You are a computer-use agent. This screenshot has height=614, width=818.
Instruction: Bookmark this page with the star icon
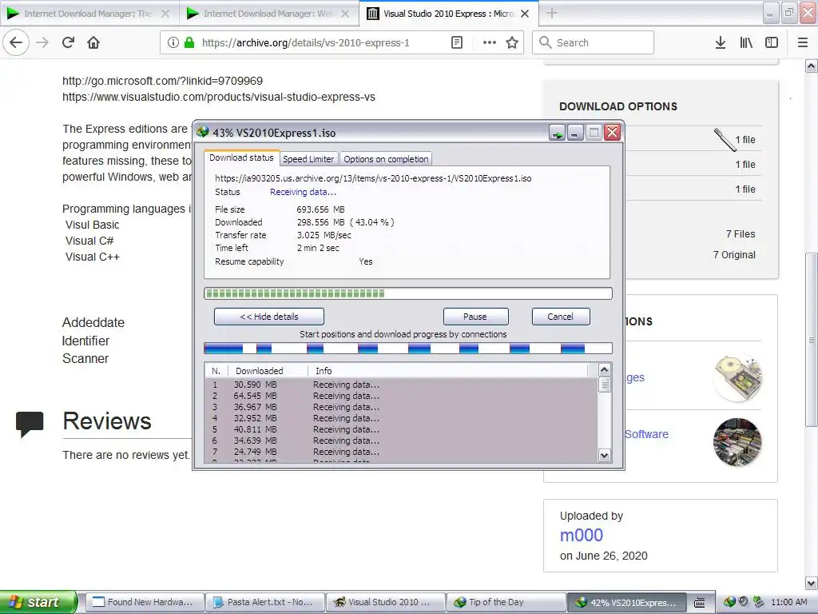coord(512,42)
